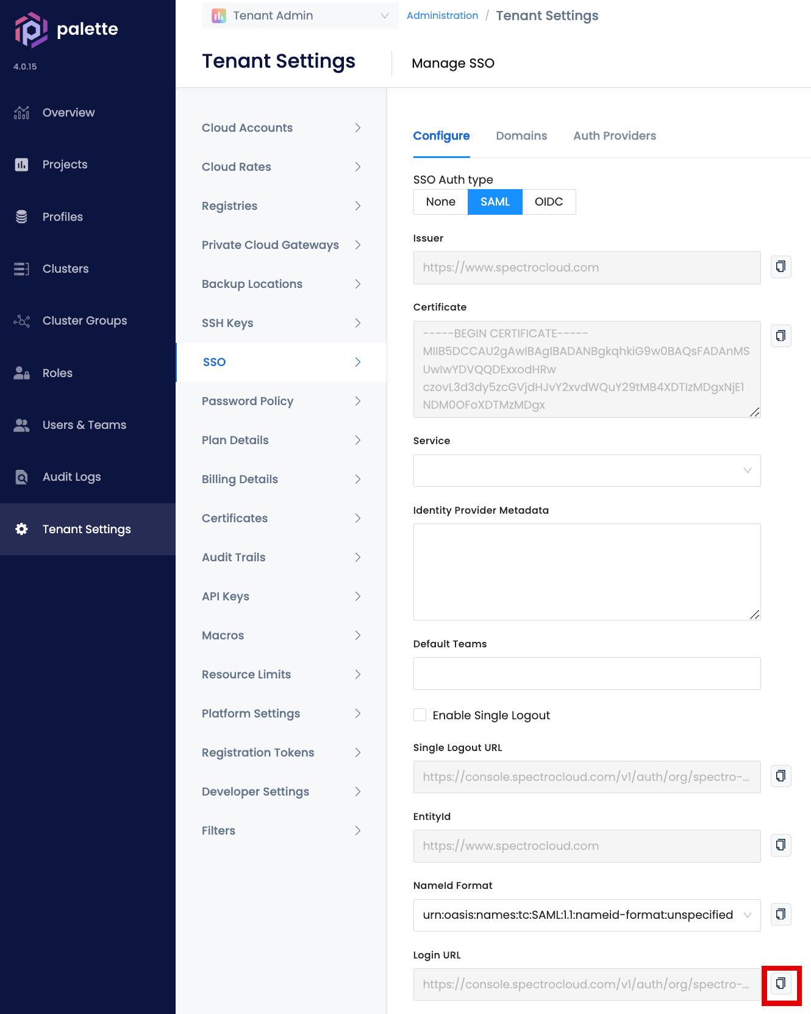This screenshot has width=811, height=1014.
Task: Copy the Certificate text
Action: 781,336
